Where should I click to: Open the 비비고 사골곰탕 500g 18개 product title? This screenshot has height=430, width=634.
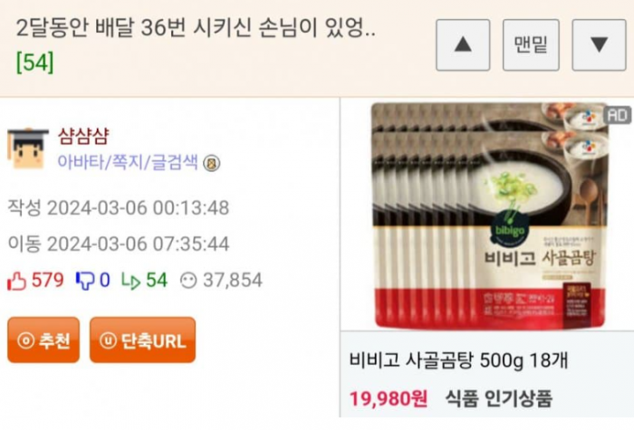pyautogui.click(x=459, y=360)
